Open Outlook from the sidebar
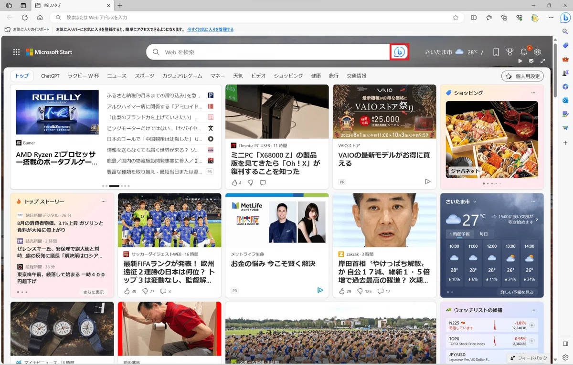Screen dimensions: 573x365 coord(565,101)
